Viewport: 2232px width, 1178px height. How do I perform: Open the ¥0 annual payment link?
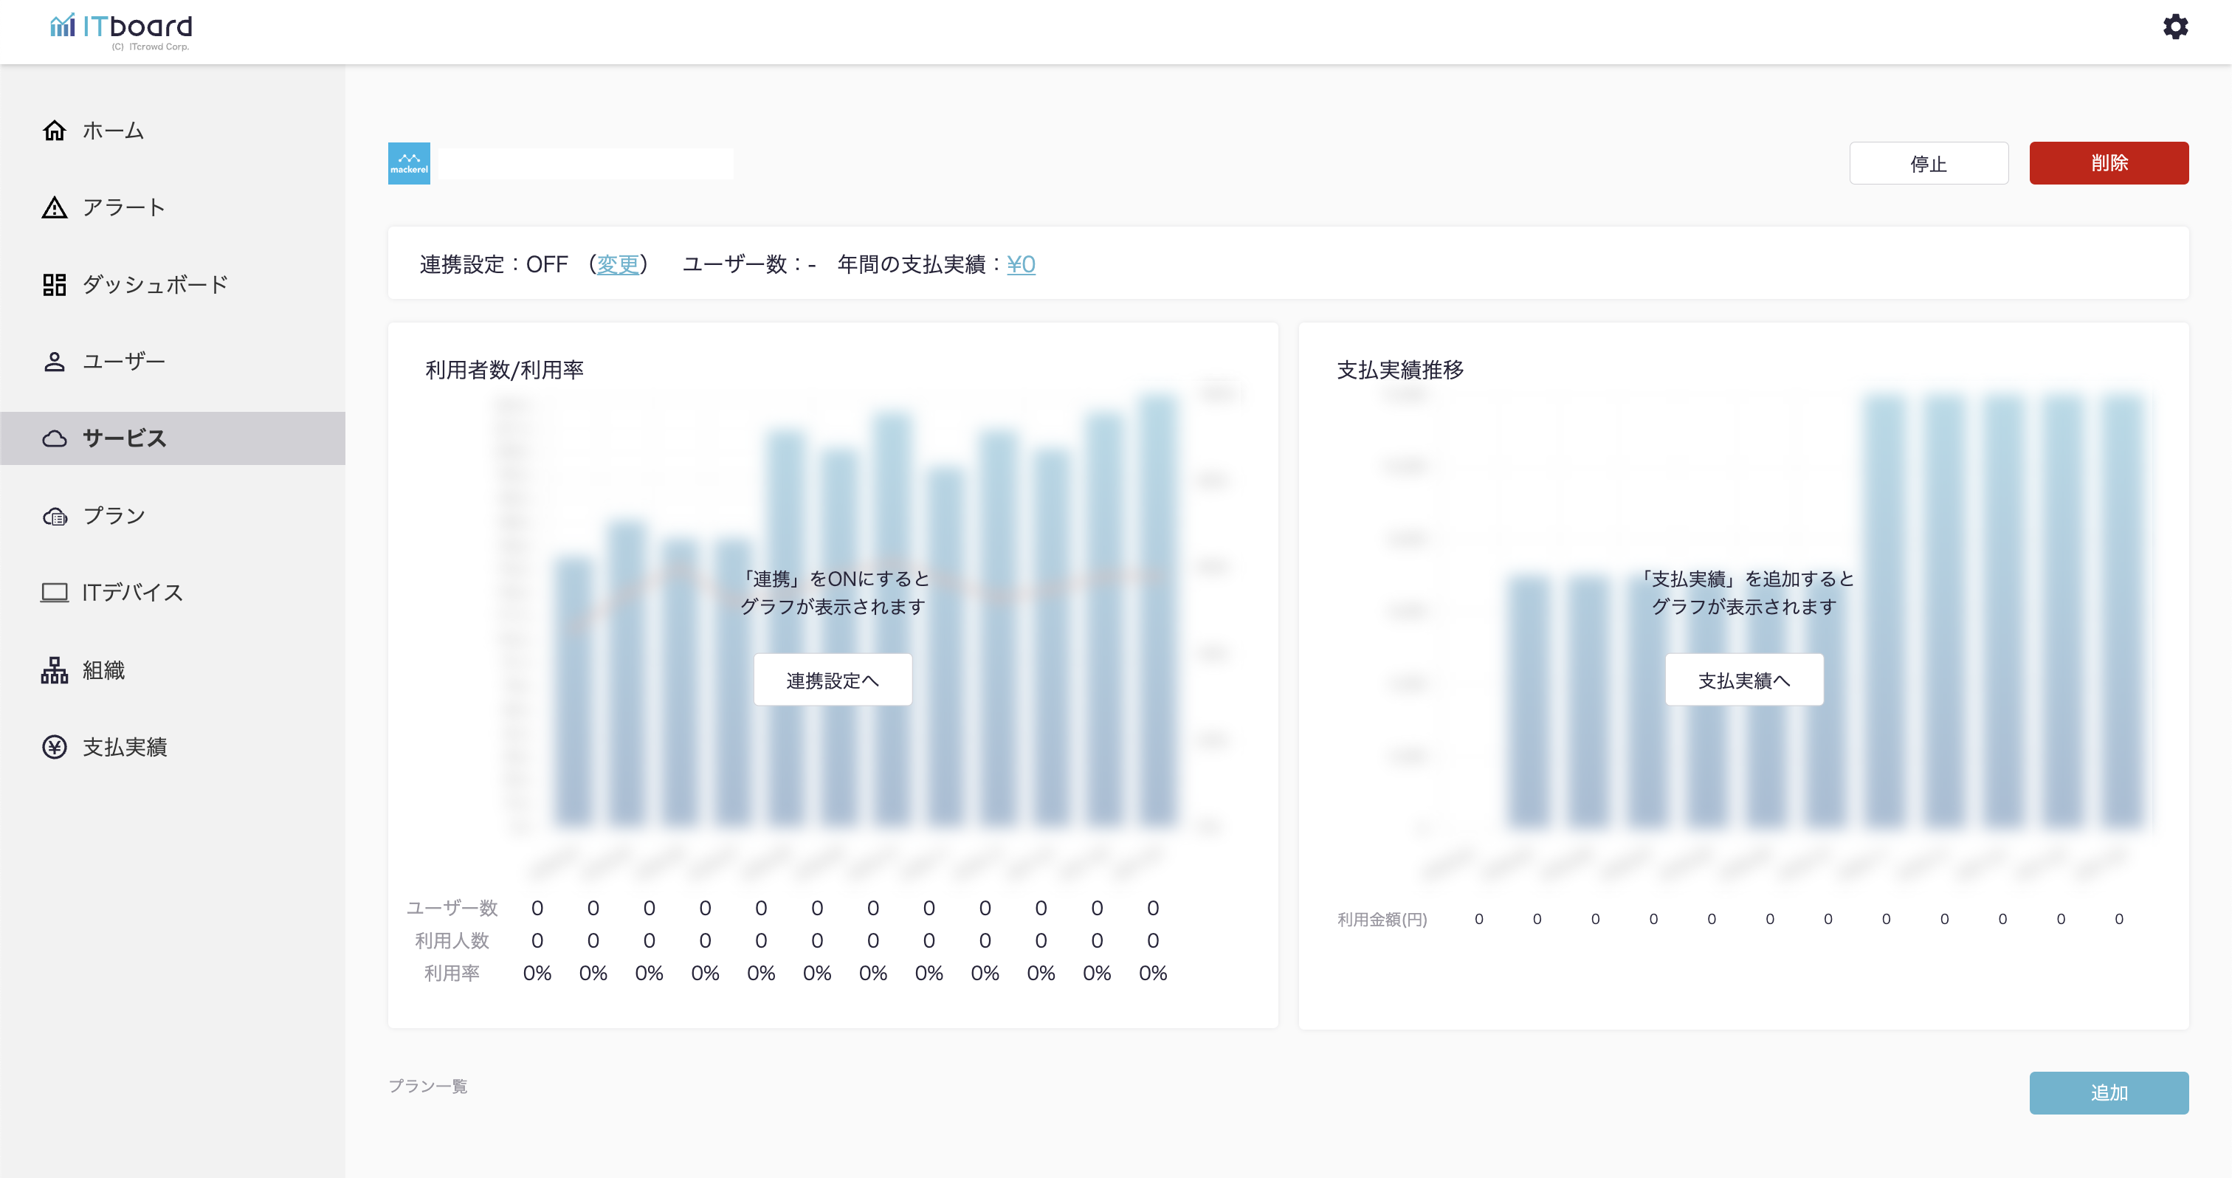[1021, 264]
